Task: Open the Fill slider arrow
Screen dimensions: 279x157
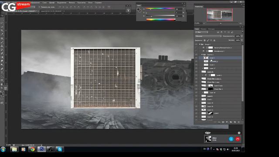Action: tap(242, 40)
